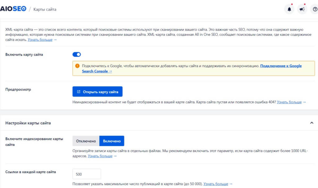Toggle the Включить карту сайта switch
The width and height of the screenshot is (318, 188).
pyautogui.click(x=77, y=55)
